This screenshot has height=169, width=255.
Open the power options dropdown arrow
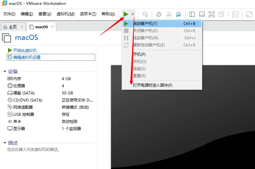point(133,14)
